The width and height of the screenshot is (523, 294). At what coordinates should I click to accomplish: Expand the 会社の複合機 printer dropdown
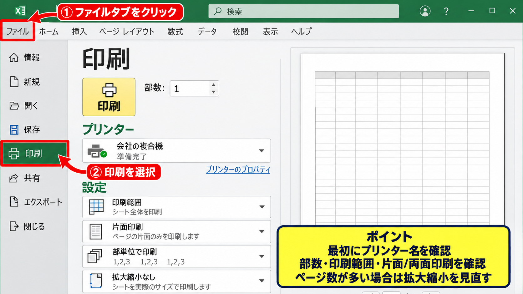point(261,151)
